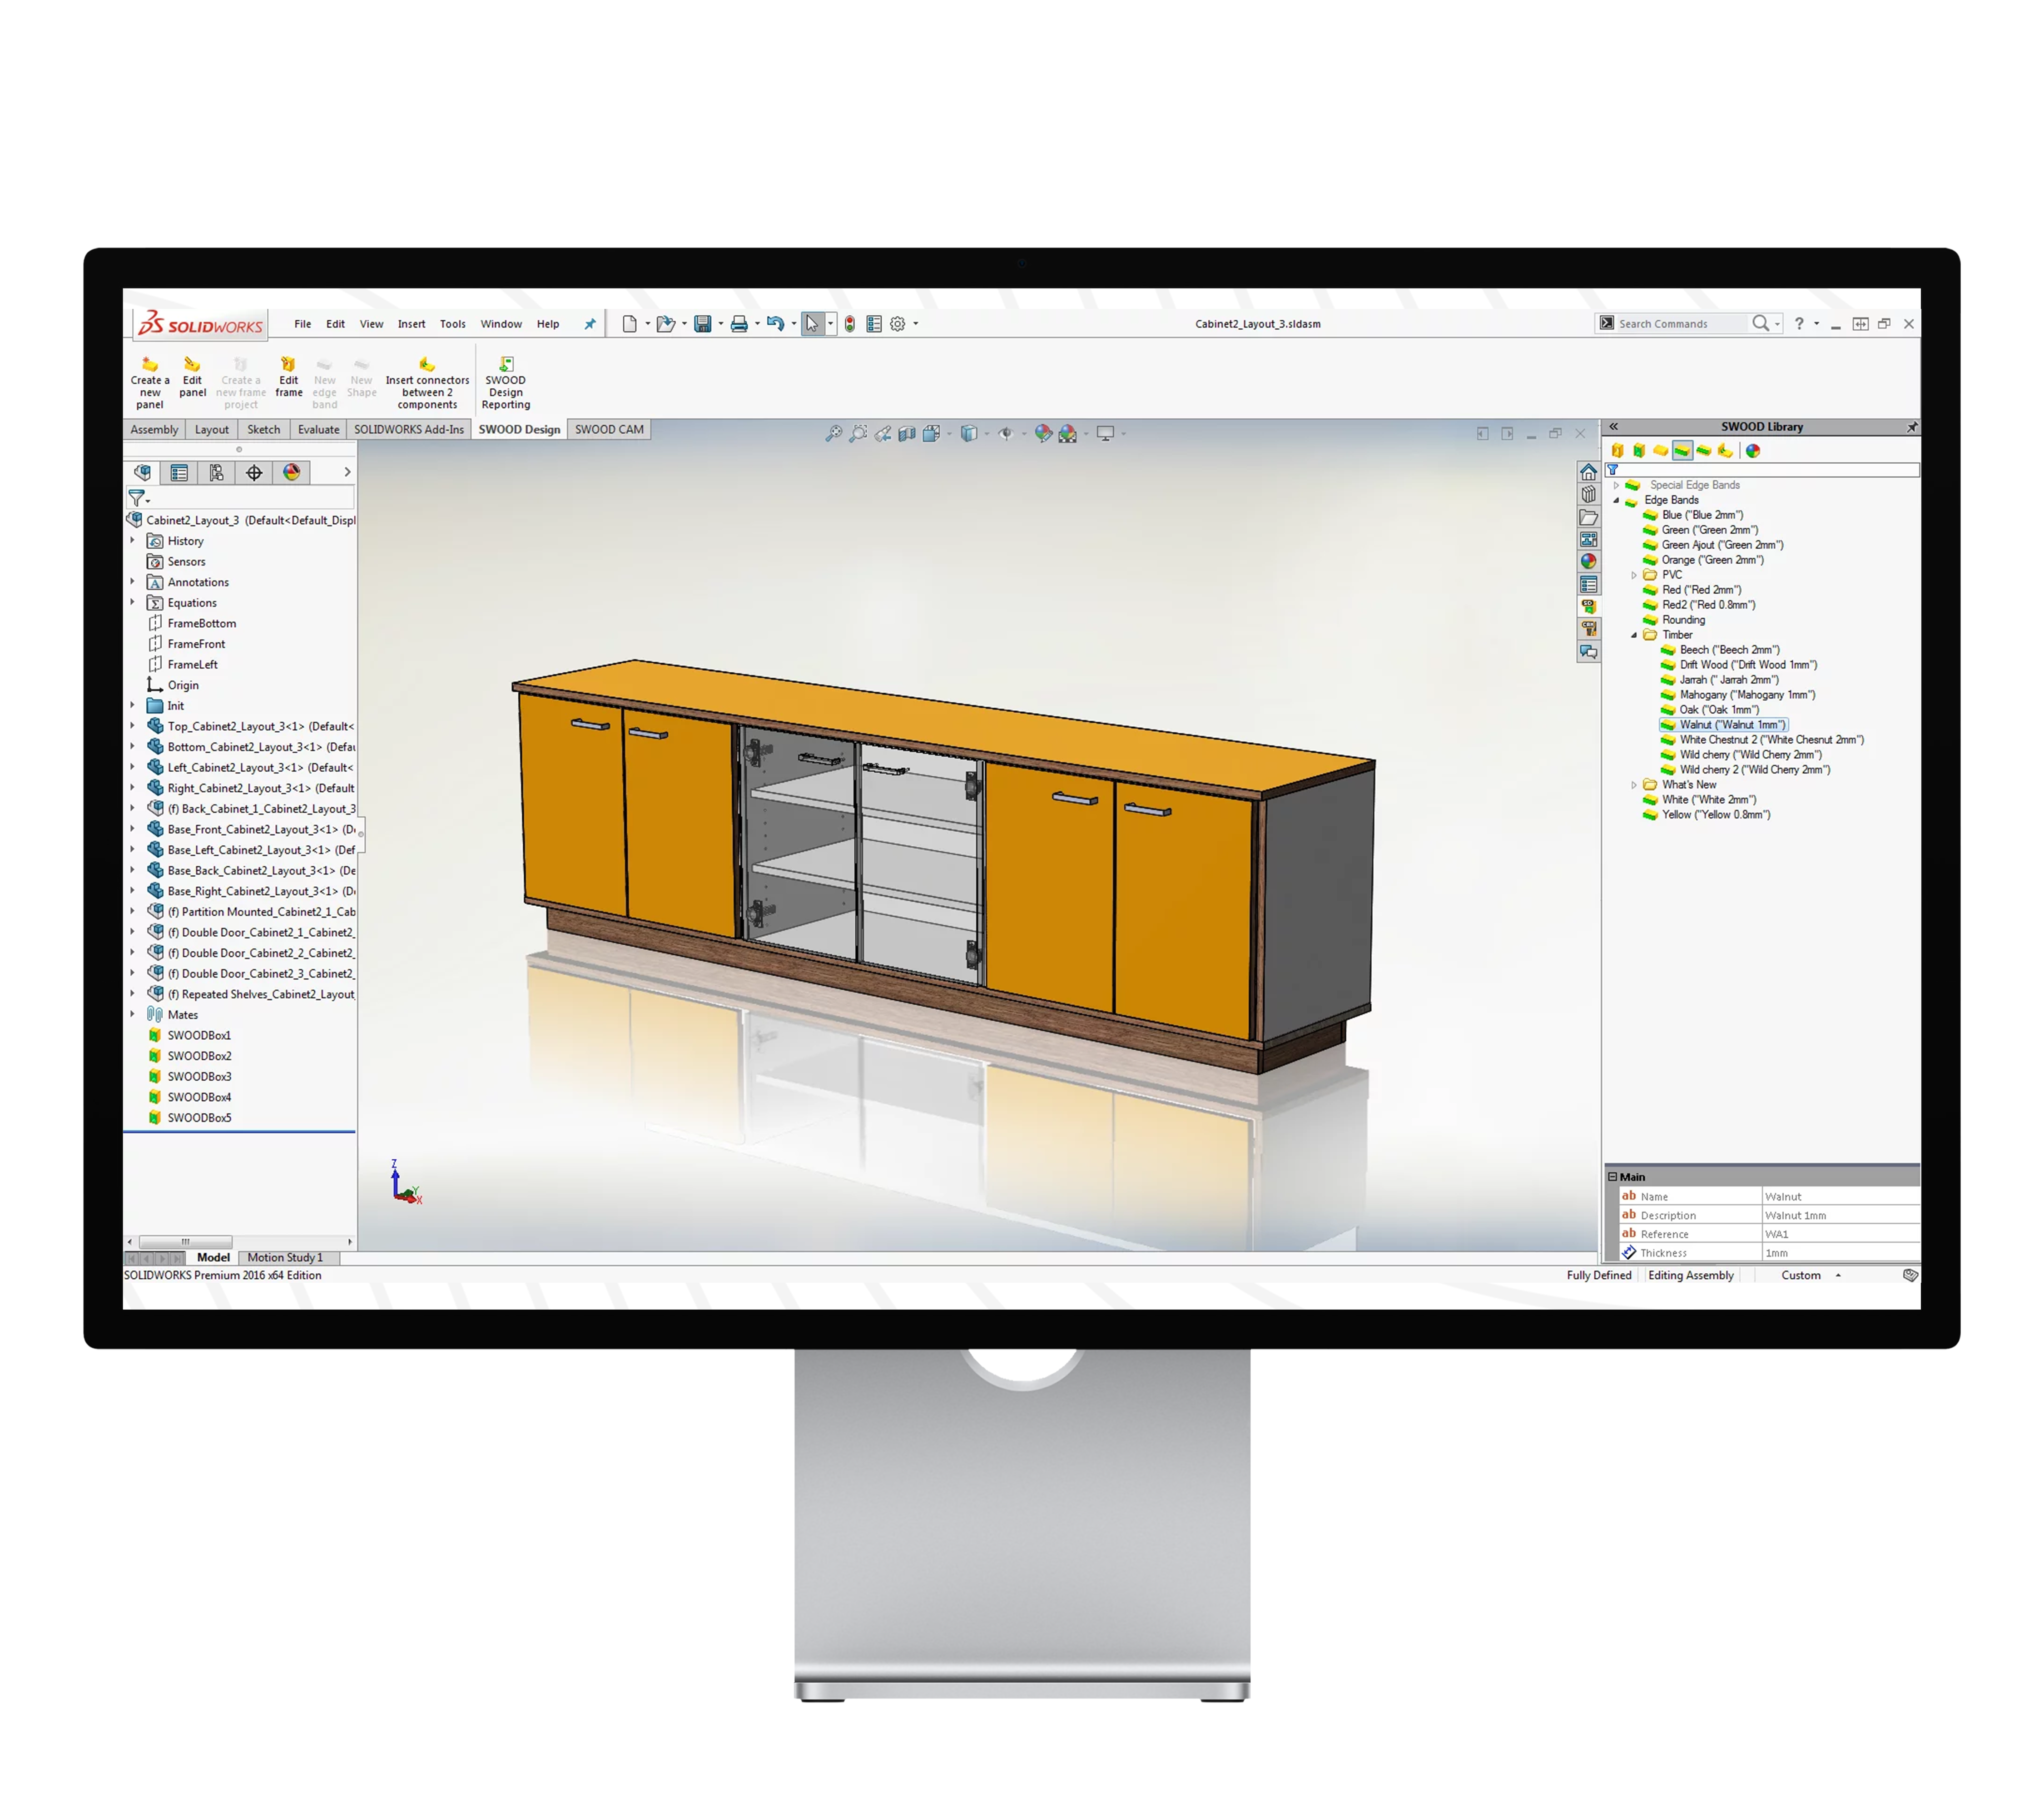Toggle the edge bands library filter button
Screen dimensions: 2044x1817
(1682, 451)
